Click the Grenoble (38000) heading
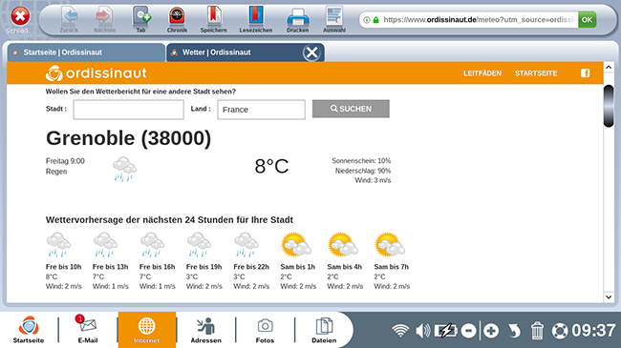Viewport: 621px width, 348px height. 128,138
